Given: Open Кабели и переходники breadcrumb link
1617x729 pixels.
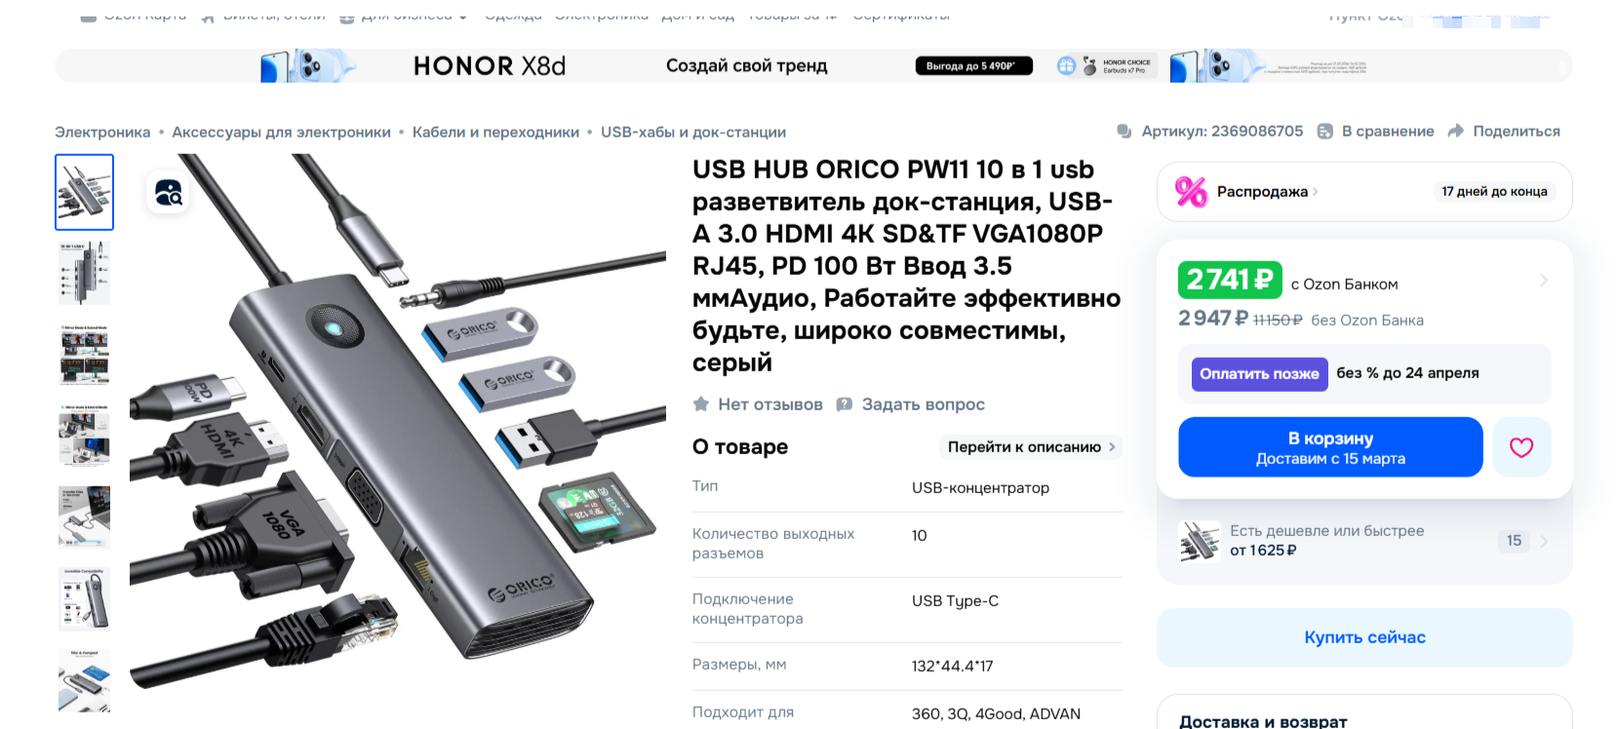Looking at the screenshot, I should [495, 133].
